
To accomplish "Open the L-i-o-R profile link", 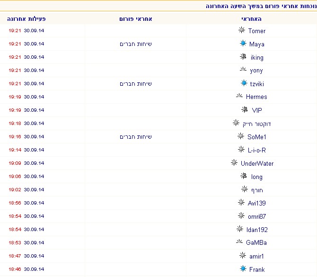I will [x=257, y=150].
